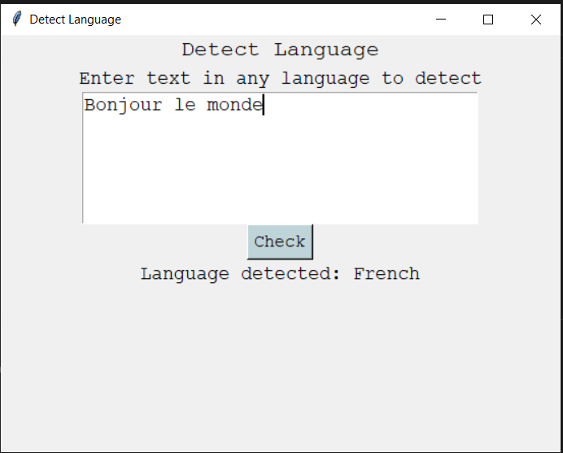
Task: Click the Check button
Action: 280,242
